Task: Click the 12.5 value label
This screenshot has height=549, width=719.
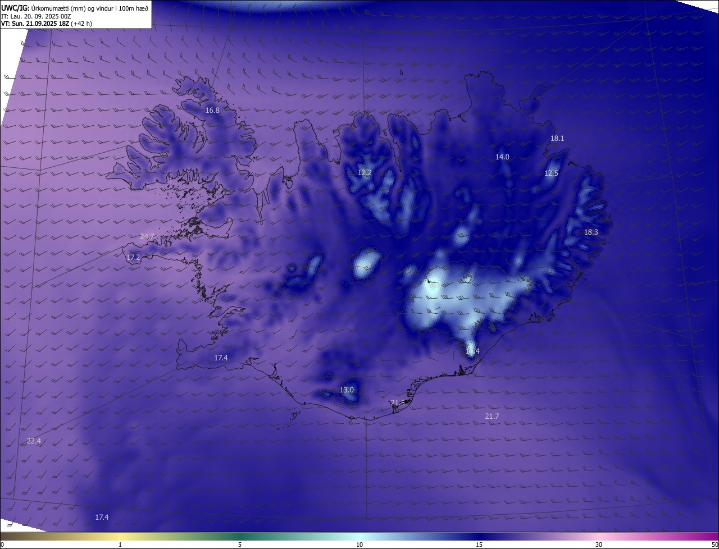Action: coord(552,173)
